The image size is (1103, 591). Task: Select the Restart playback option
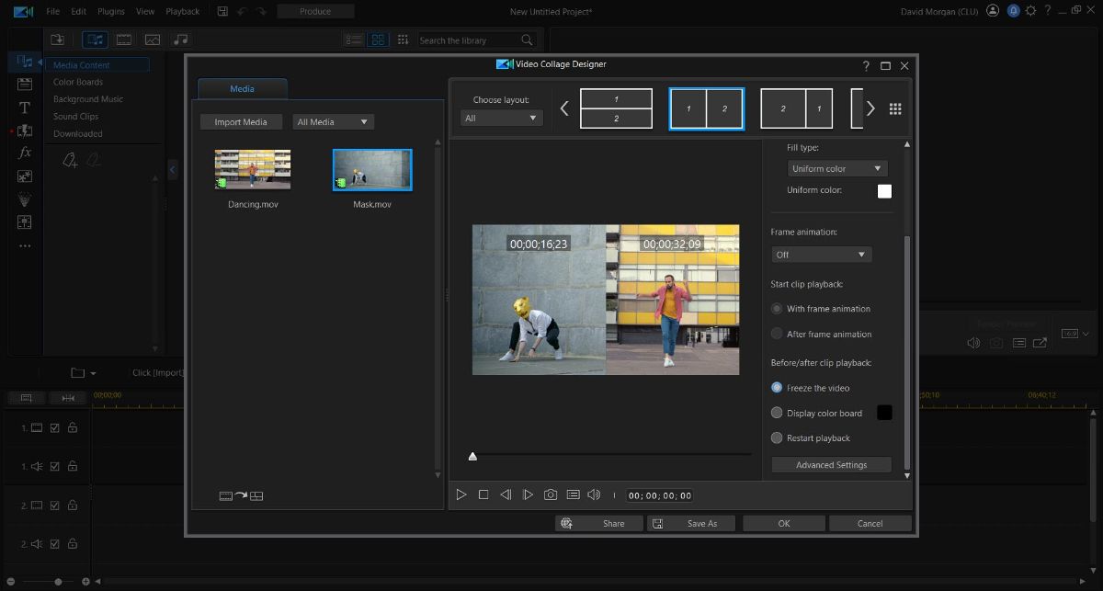(777, 438)
